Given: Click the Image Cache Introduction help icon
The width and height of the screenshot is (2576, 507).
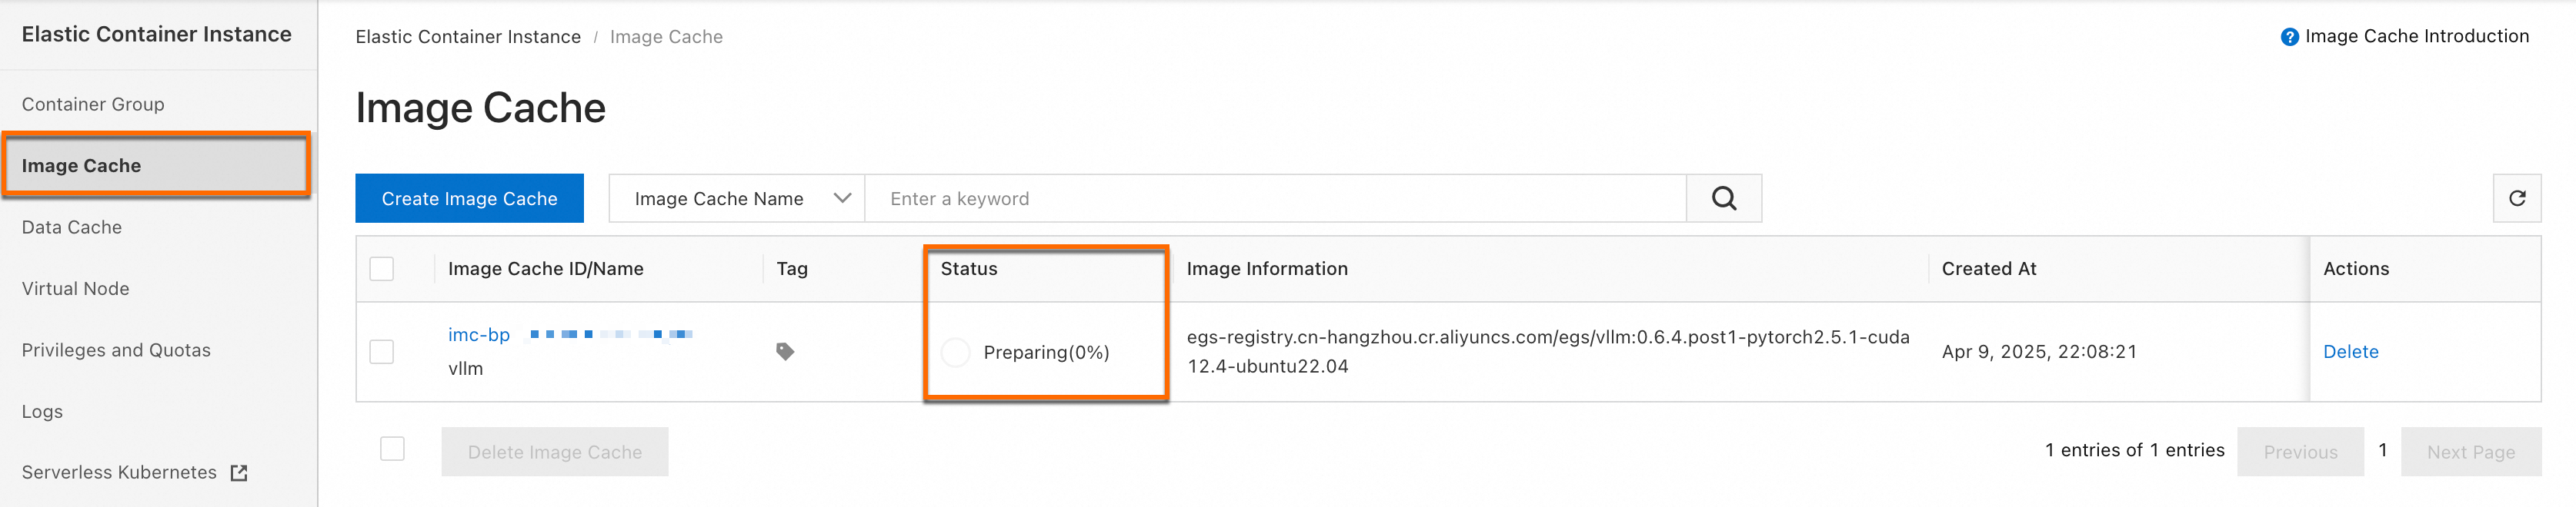Looking at the screenshot, I should click(x=2288, y=37).
